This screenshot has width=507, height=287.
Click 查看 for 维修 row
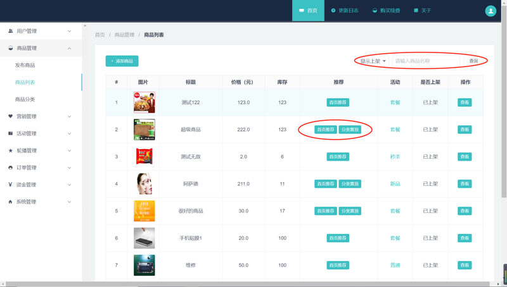[465, 265]
